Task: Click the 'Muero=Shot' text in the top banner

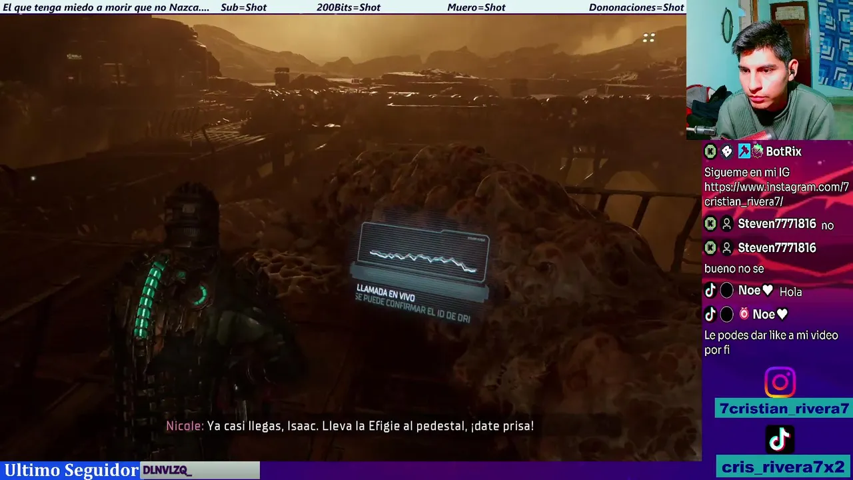Action: 476,7
